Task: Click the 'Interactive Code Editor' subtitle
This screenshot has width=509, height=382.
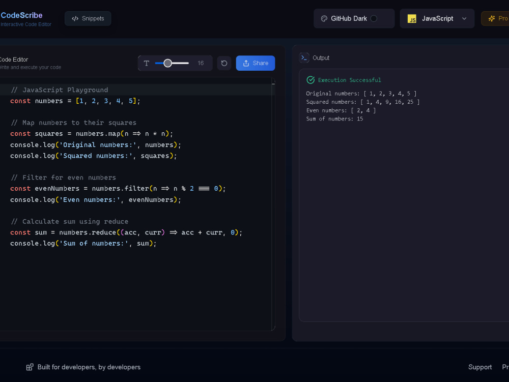Action: point(25,24)
